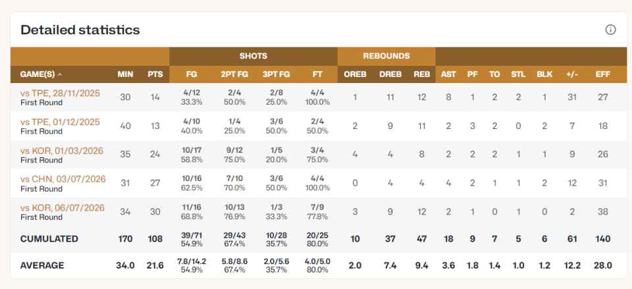This screenshot has height=289, width=632.
Task: Open vs CHN, 03/07/2026 game link
Action: 63,179
